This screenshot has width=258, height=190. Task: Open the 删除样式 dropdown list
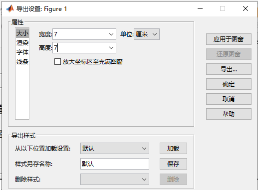pyautogui.click(x=115, y=180)
